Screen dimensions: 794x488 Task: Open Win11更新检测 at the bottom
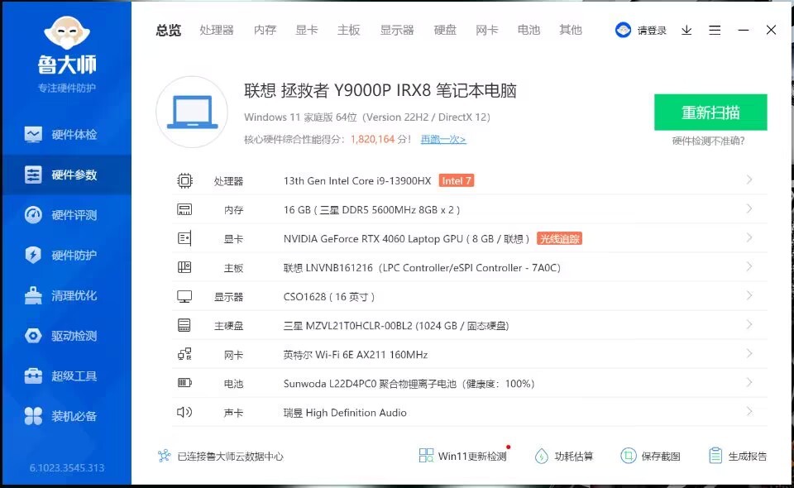point(463,456)
